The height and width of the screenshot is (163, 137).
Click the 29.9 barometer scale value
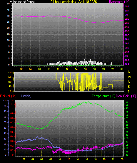point(127,19)
